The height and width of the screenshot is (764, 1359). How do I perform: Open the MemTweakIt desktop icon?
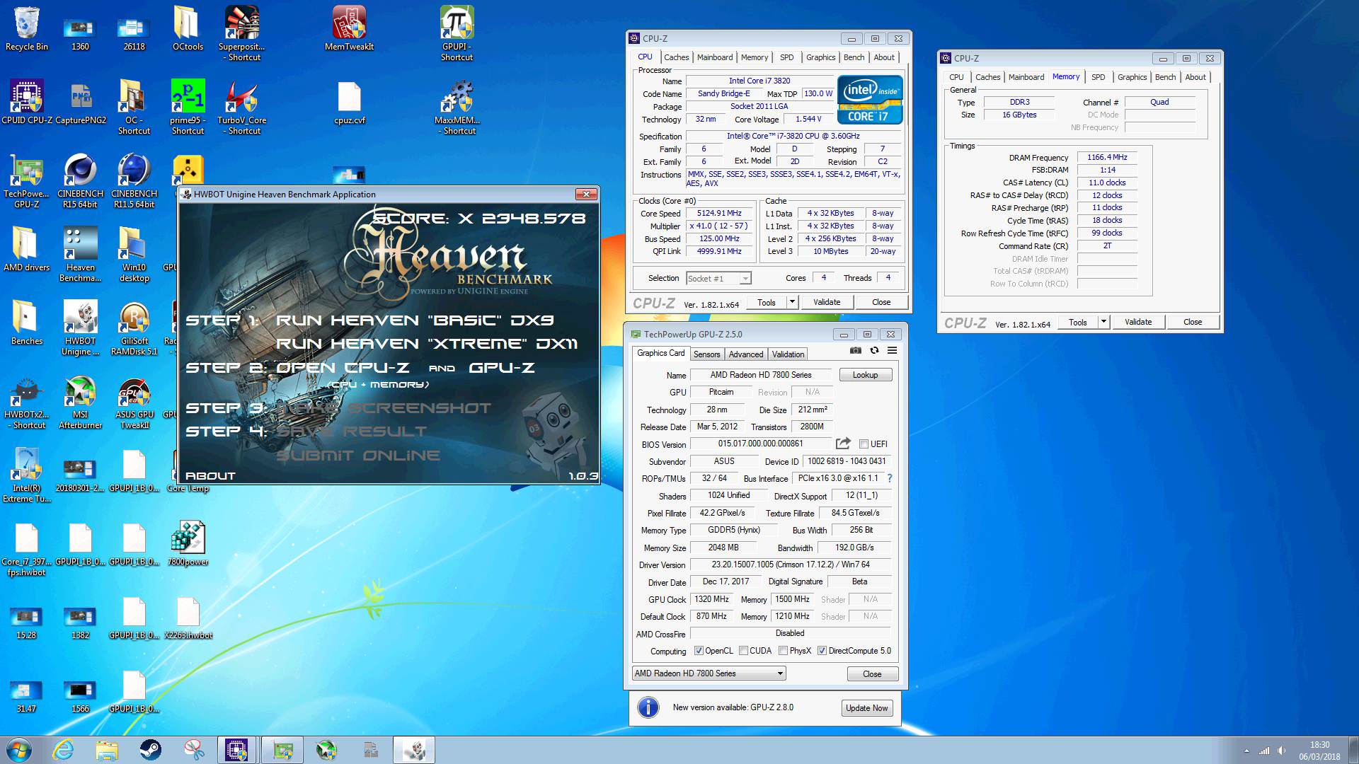point(349,29)
